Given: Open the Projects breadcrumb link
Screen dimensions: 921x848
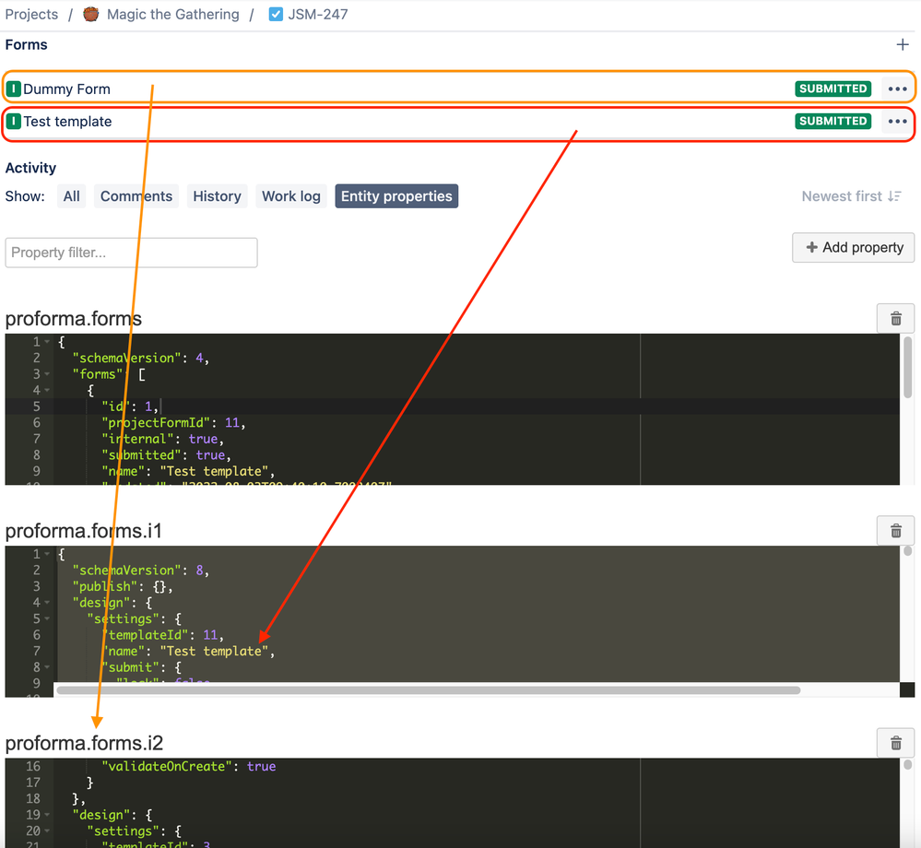Looking at the screenshot, I should (x=31, y=14).
